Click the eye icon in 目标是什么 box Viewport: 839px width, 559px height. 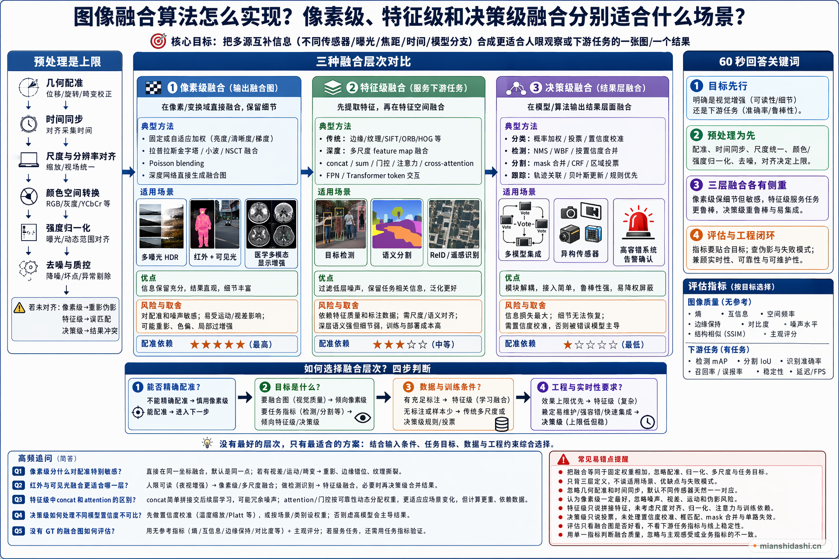(x=363, y=418)
